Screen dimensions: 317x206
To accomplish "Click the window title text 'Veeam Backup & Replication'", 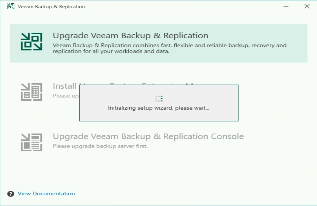I will 51,7.
